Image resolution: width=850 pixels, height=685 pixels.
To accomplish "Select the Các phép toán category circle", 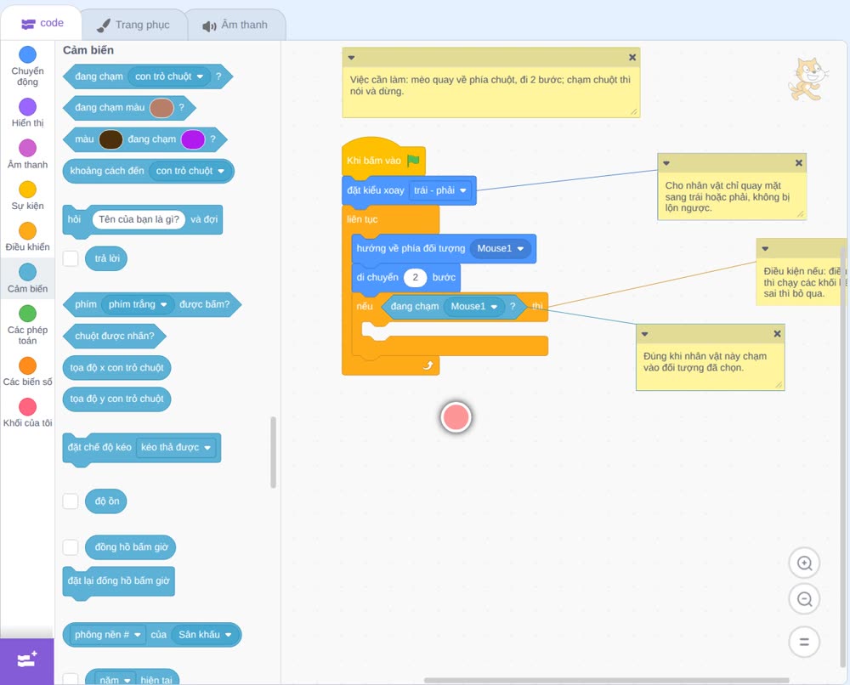I will pyautogui.click(x=28, y=314).
